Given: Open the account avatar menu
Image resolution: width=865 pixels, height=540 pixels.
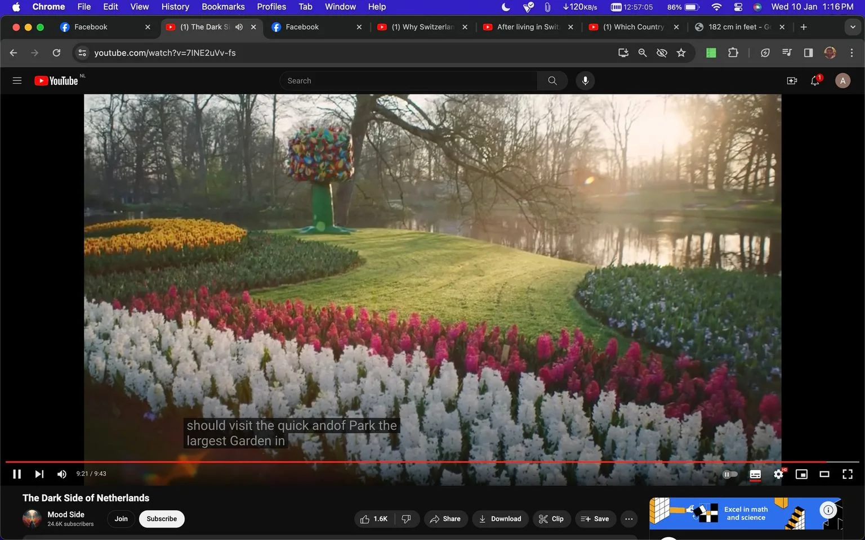Looking at the screenshot, I should click(x=842, y=80).
